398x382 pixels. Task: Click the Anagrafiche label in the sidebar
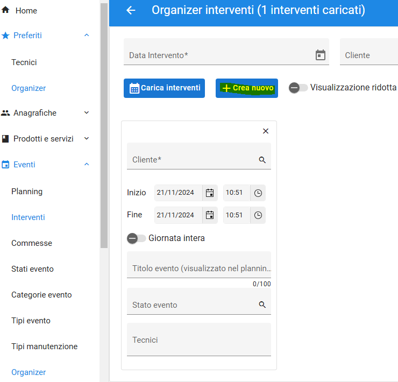(x=35, y=113)
